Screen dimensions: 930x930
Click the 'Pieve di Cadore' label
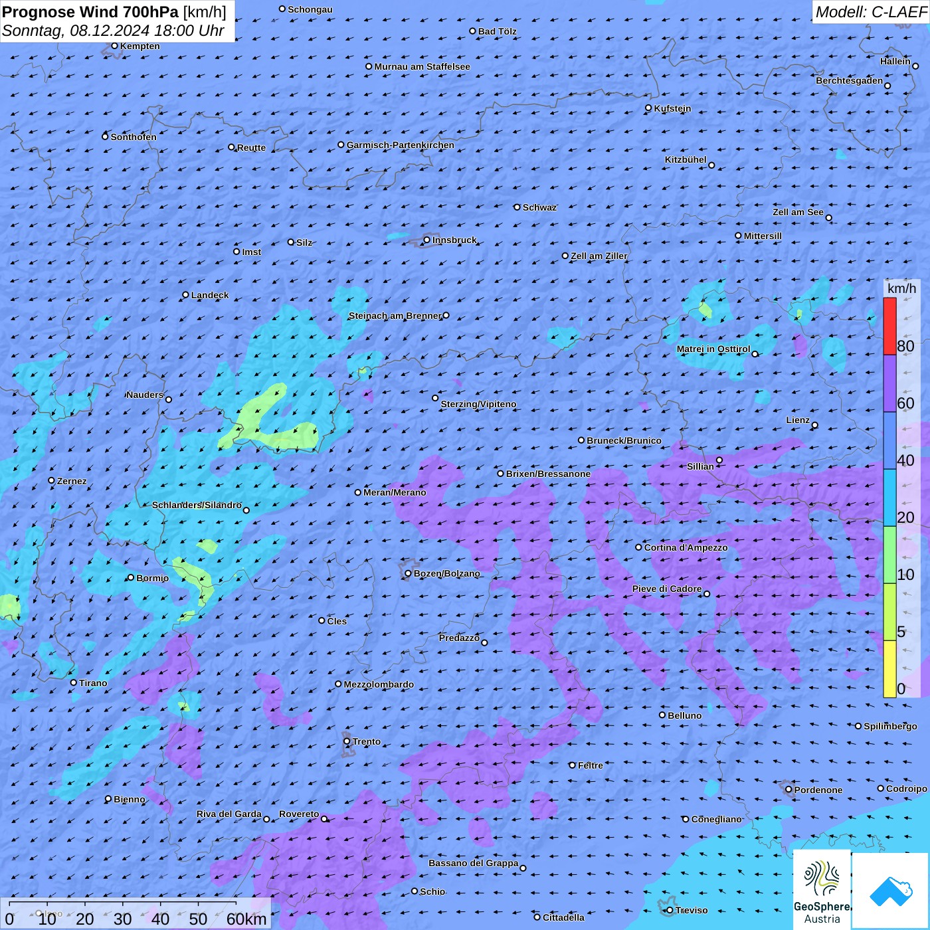[667, 589]
